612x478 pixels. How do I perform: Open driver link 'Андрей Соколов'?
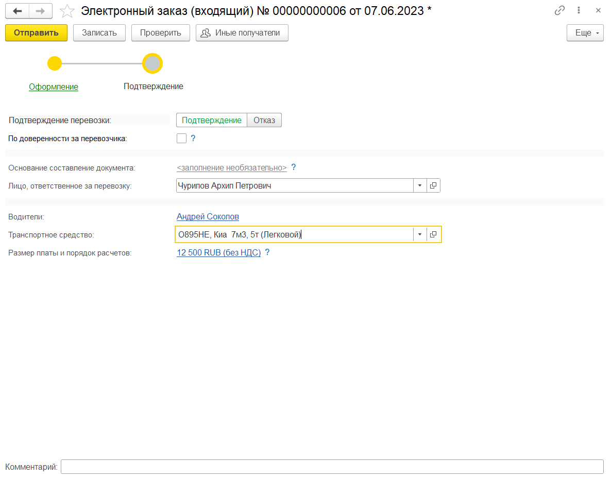[208, 216]
